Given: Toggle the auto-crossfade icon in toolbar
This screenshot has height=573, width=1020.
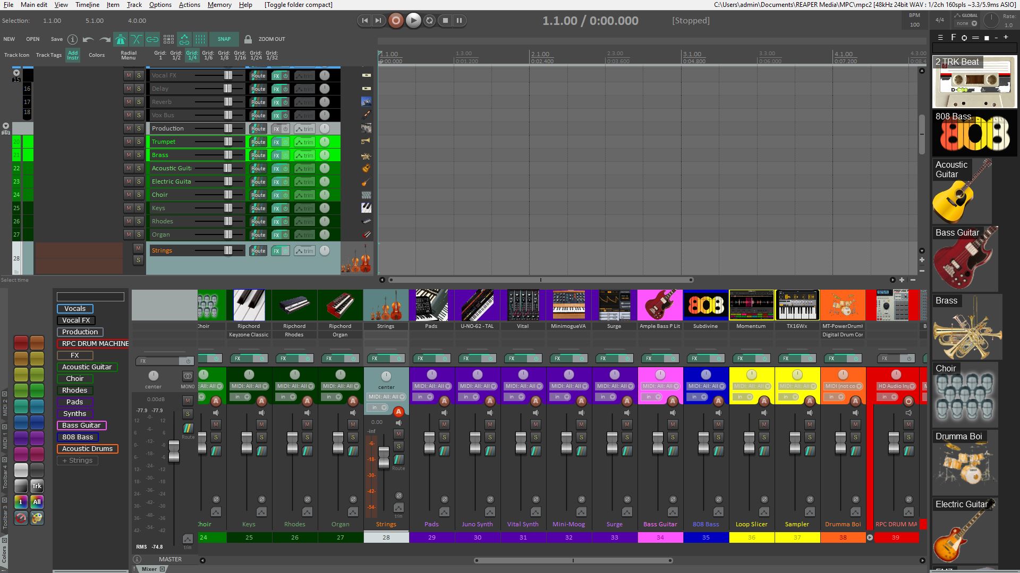Looking at the screenshot, I should 137,39.
